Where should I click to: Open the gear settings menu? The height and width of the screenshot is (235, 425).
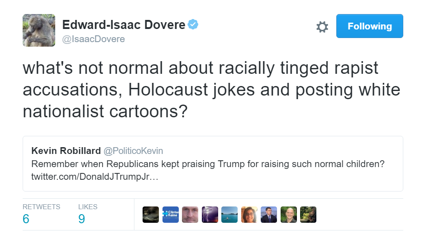click(322, 27)
